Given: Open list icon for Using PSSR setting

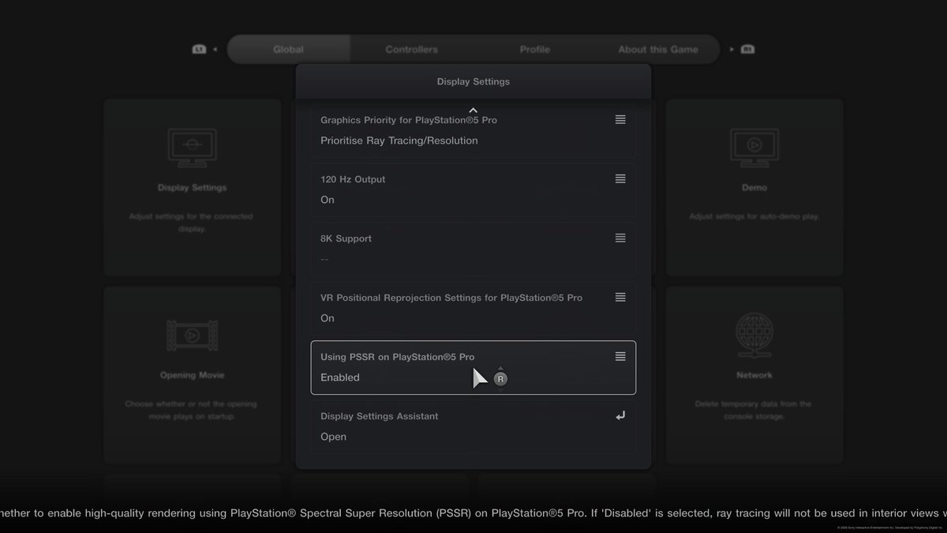Looking at the screenshot, I should tap(620, 357).
